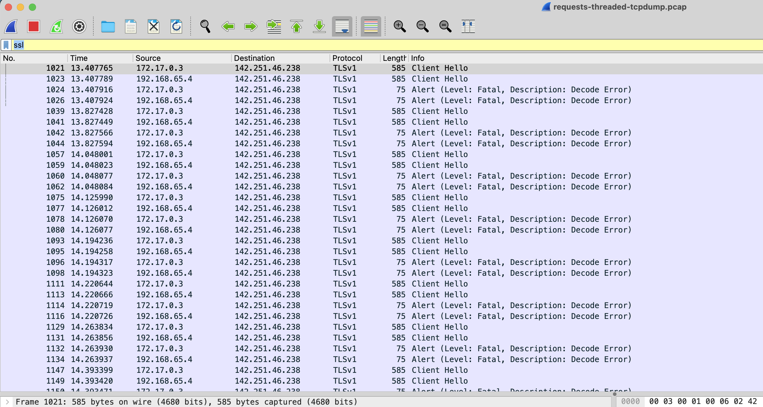Select packet 1039 at time 13.827428
Viewport: 763px width, 407px height.
(x=381, y=111)
